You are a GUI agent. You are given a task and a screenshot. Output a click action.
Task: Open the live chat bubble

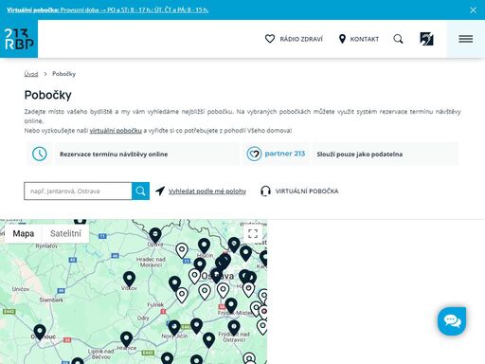point(452,321)
